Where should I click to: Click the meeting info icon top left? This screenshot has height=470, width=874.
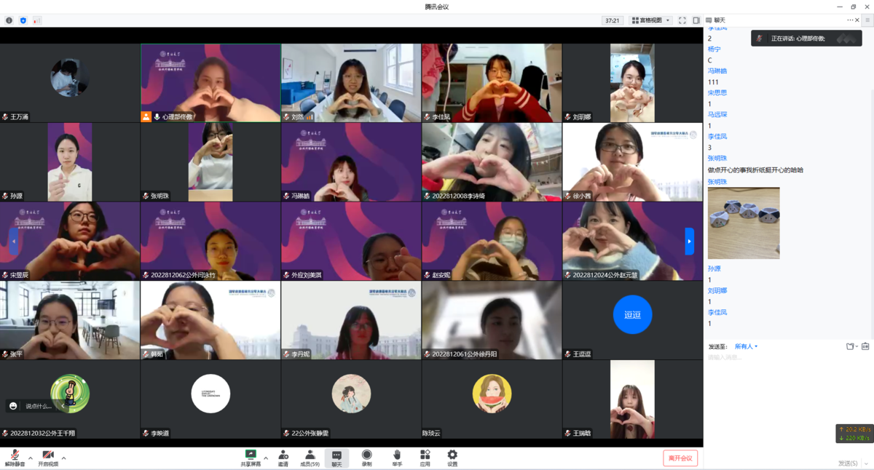tap(9, 20)
